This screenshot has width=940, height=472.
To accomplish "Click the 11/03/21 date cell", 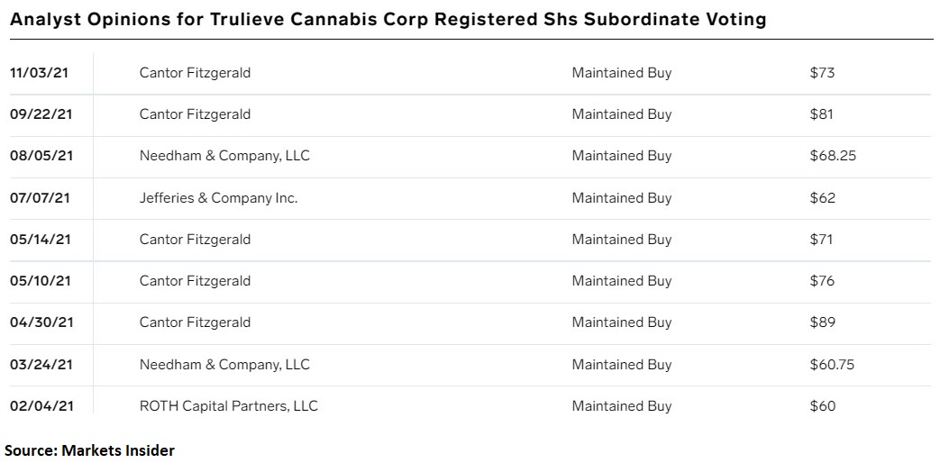I will [x=39, y=72].
